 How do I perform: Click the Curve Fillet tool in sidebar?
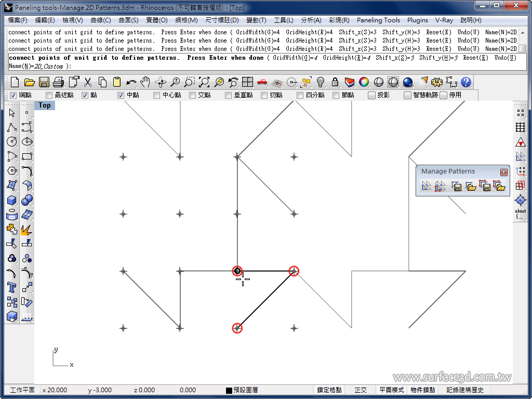click(x=27, y=170)
